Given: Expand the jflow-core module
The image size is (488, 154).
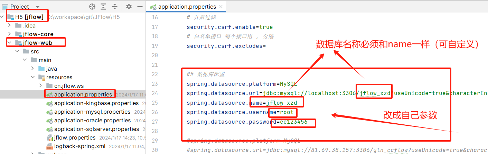Looking at the screenshot, I should point(9,34).
